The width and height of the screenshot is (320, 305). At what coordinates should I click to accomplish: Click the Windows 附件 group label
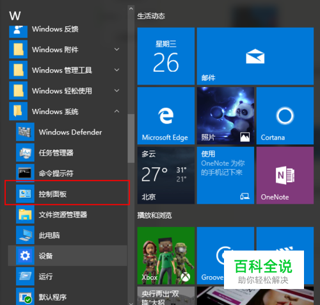pyautogui.click(x=55, y=49)
